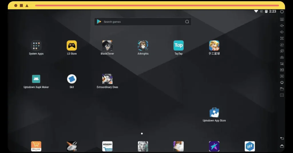Open the Banggood app in dock
Viewport: 293px width, 153px height.
[36, 146]
